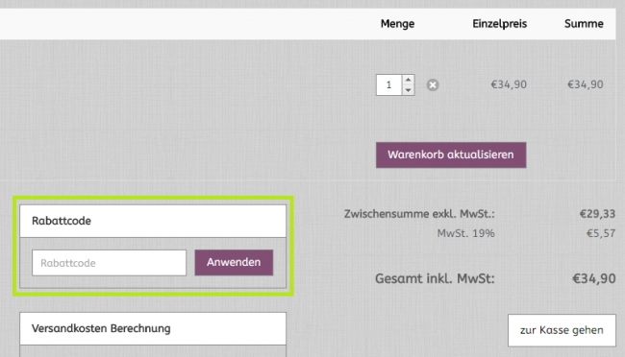Viewport: 625px width, 357px height.
Task: Click the Zwischensumme exkl. MwSt. label
Action: pos(419,214)
